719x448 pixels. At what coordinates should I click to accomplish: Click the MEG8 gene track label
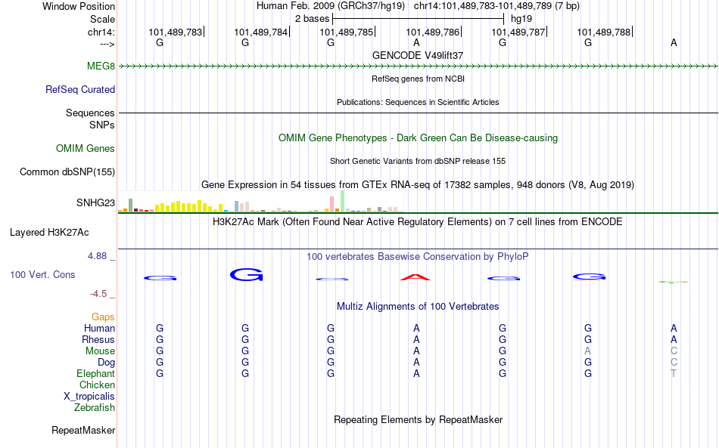pos(101,66)
